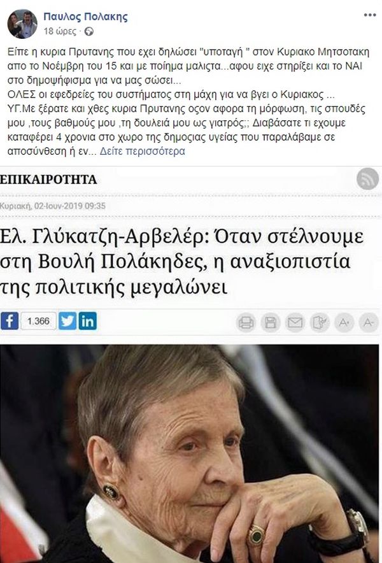The image size is (382, 563).
Task: Open the ΕΠΙΚΑΙΡΟΤΗΤΑ section heading
Action: pos(48,179)
